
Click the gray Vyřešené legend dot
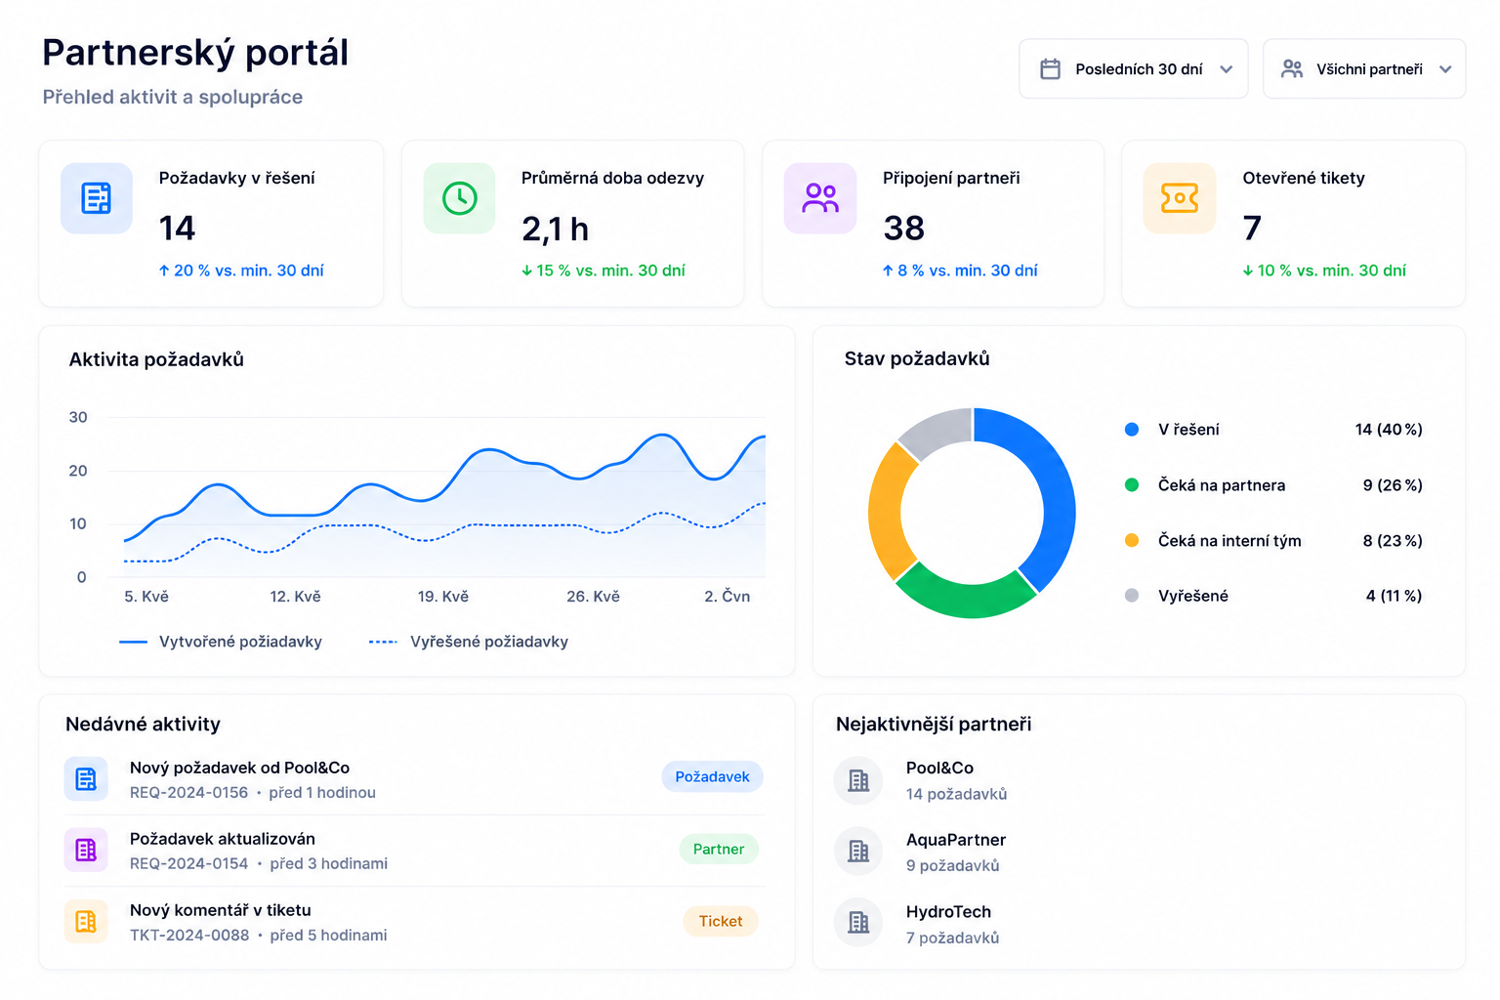click(x=1132, y=596)
